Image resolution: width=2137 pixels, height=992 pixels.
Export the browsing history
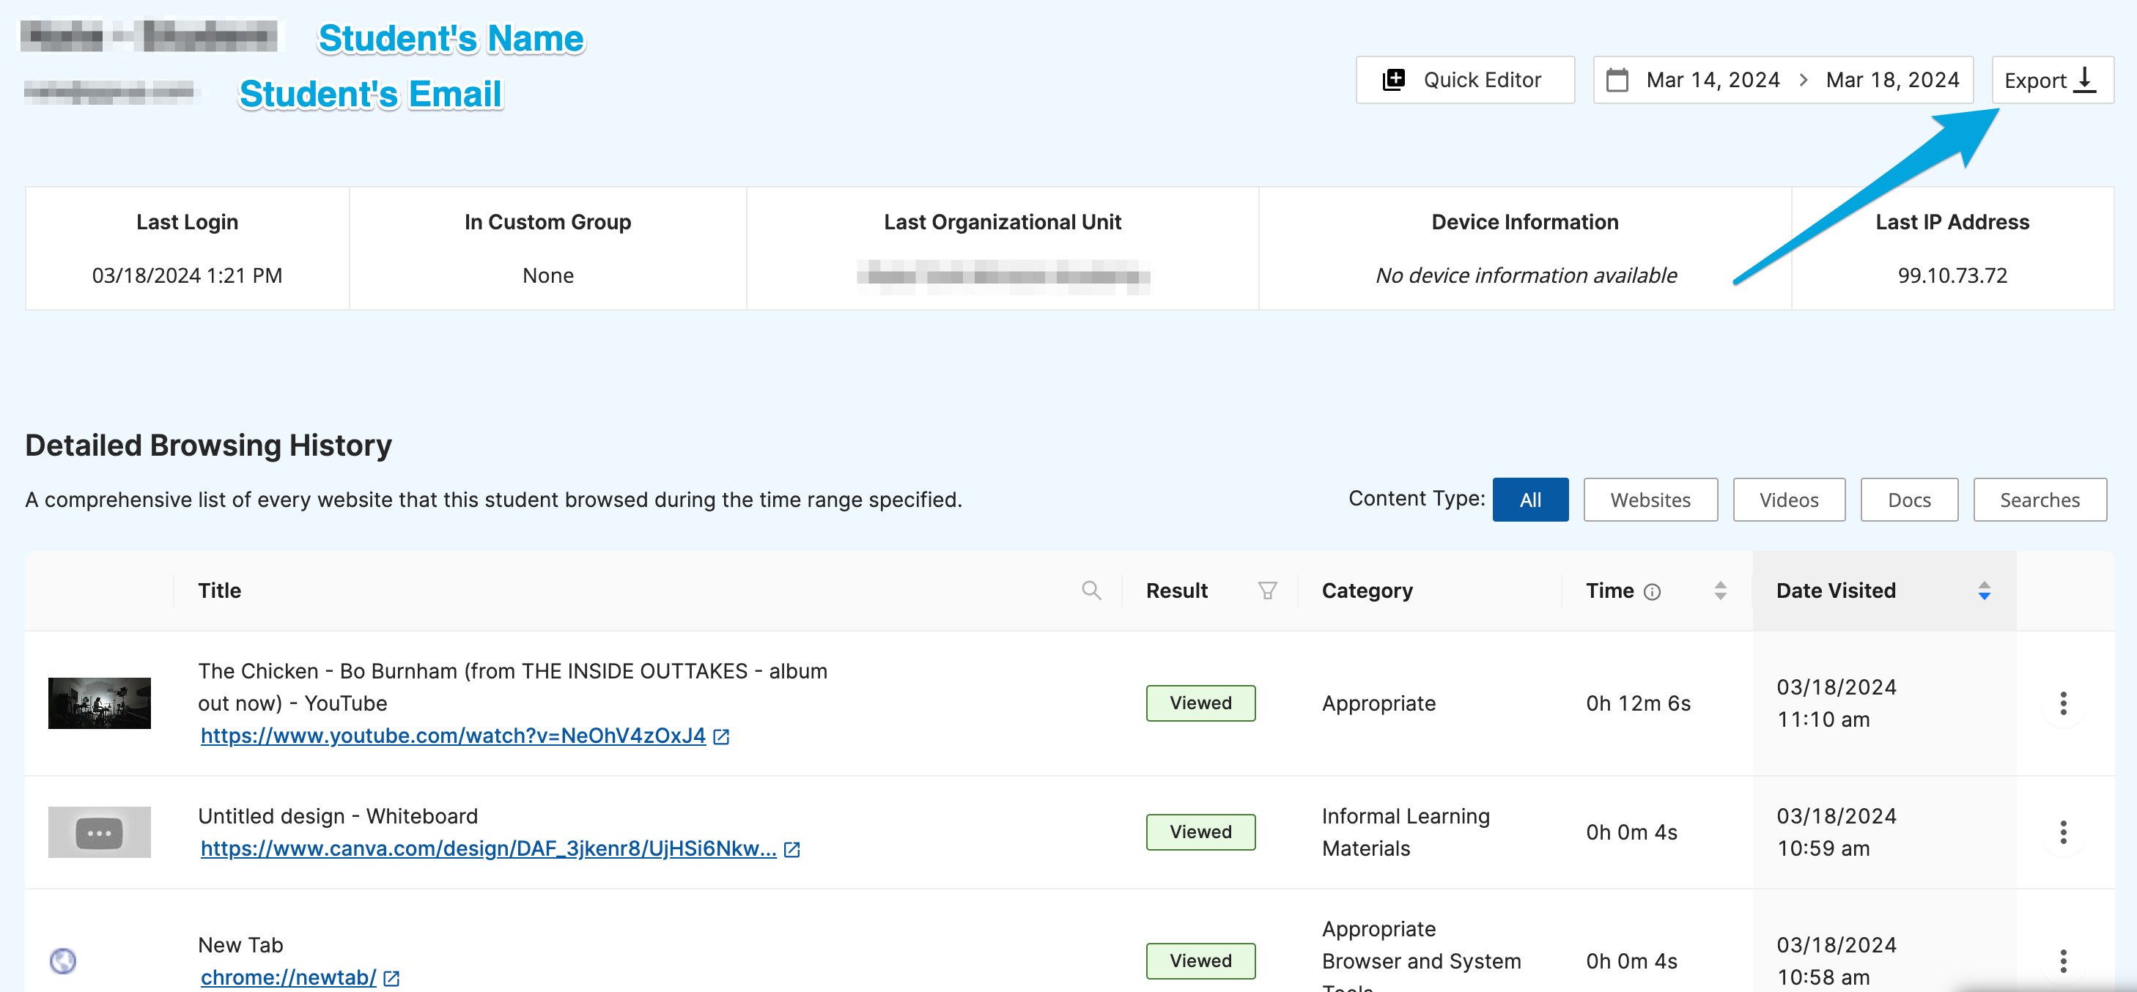tap(2053, 80)
